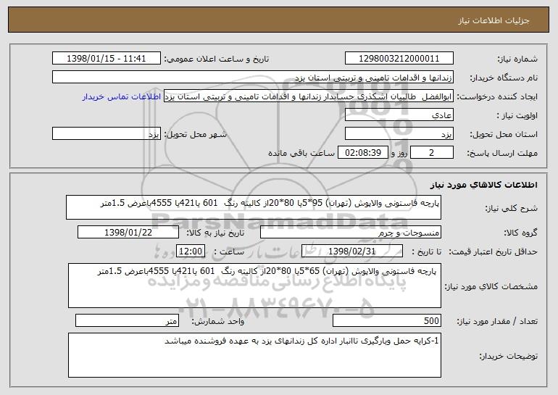Image resolution: width=558 pixels, height=395 pixels.
Task: Select the شماره نیاز field 1298003212000011
Action: (399, 59)
